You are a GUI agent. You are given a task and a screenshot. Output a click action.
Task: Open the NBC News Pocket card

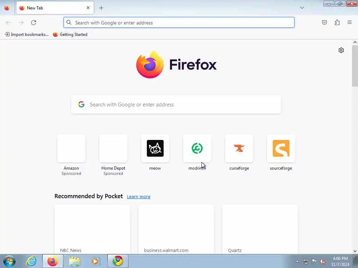coord(92,229)
